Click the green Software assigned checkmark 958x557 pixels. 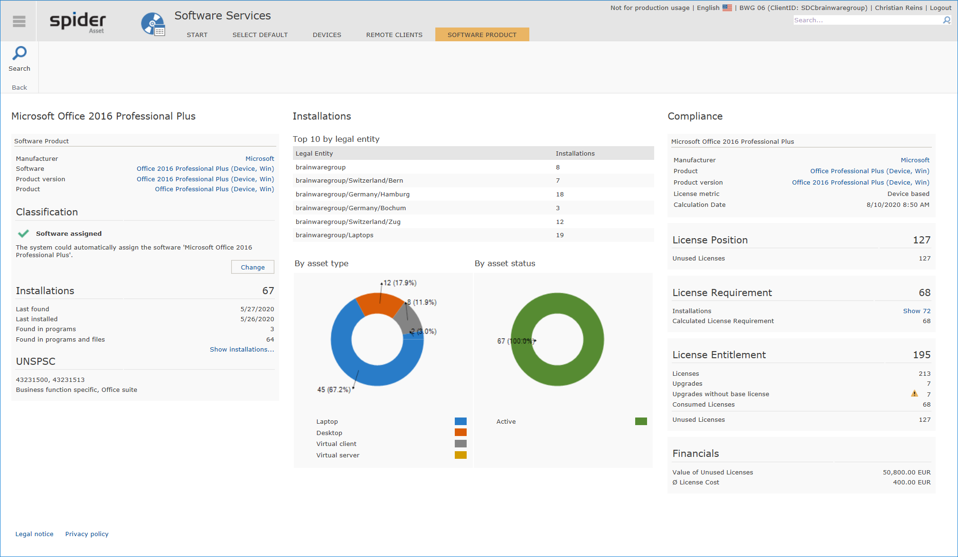pyautogui.click(x=23, y=233)
